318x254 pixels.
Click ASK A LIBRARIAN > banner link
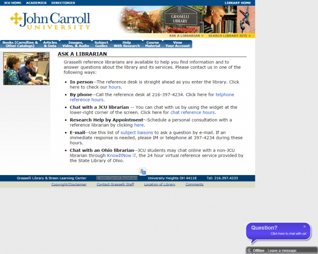pos(186,36)
